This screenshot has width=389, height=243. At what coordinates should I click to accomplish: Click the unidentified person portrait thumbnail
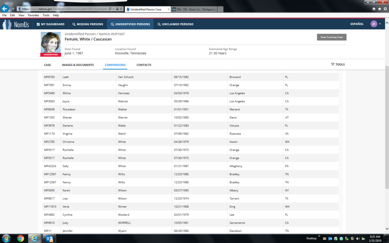(51, 43)
